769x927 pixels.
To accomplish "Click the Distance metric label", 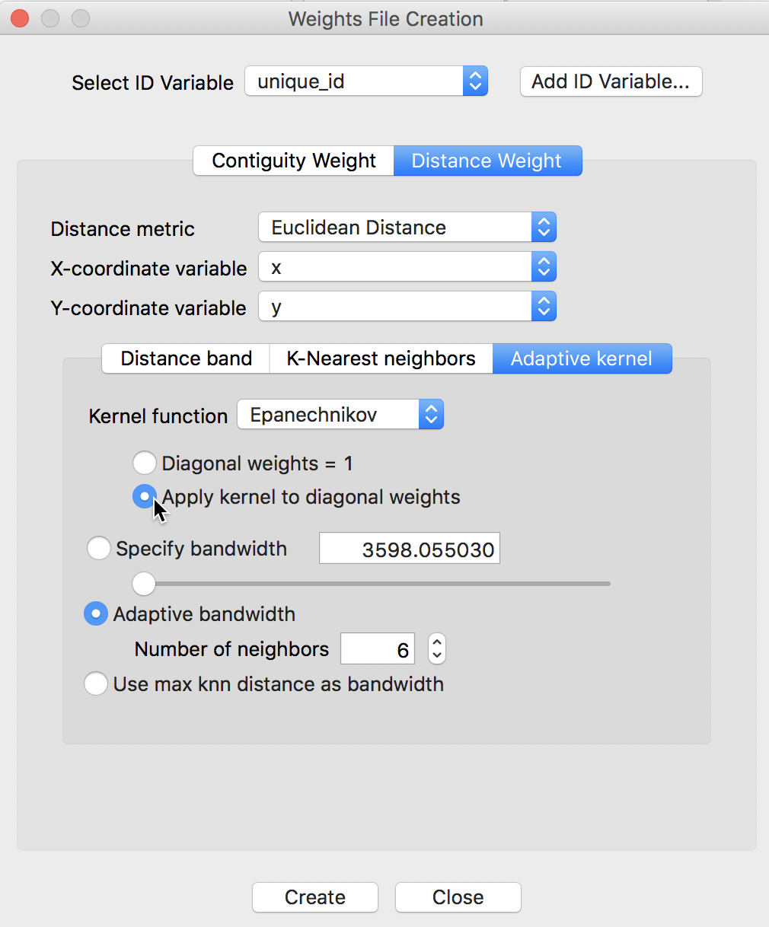I will tap(123, 229).
